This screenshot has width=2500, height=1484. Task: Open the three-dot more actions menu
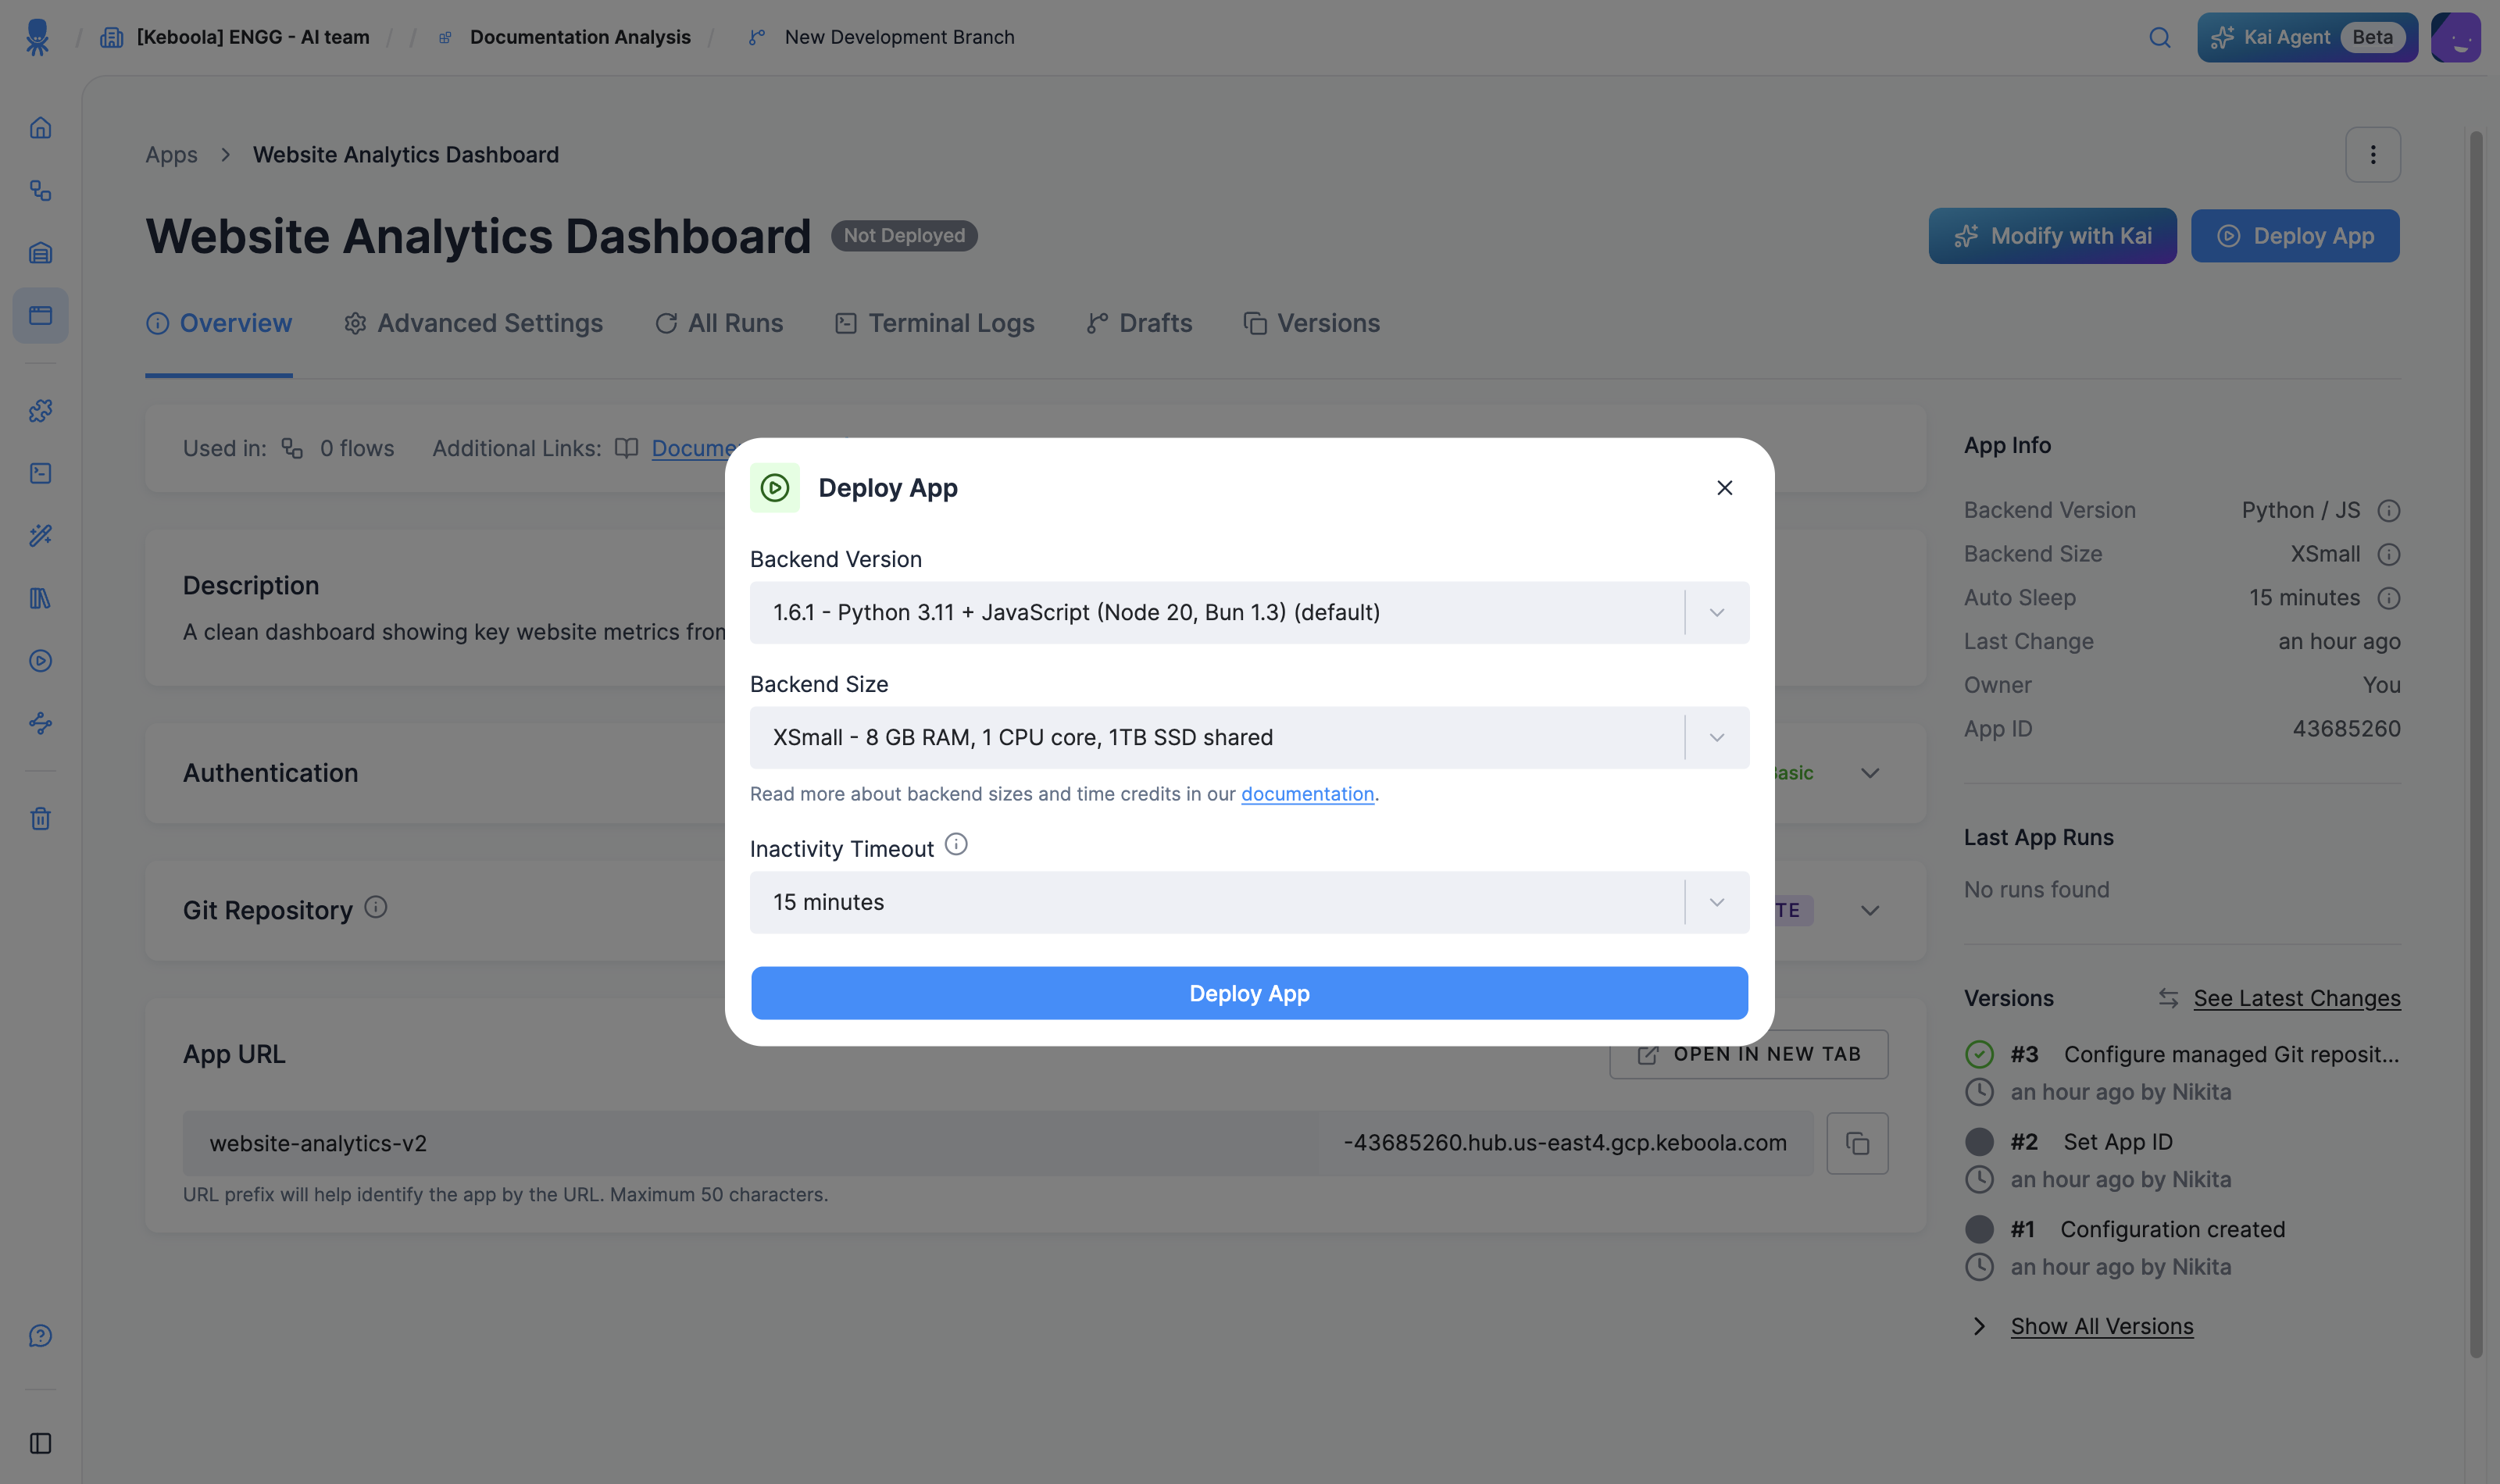coord(2373,154)
